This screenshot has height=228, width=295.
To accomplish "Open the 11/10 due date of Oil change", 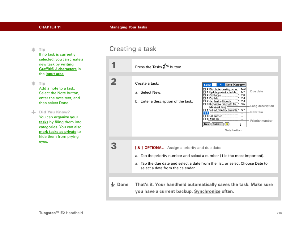I will pyautogui.click(x=242, y=95).
